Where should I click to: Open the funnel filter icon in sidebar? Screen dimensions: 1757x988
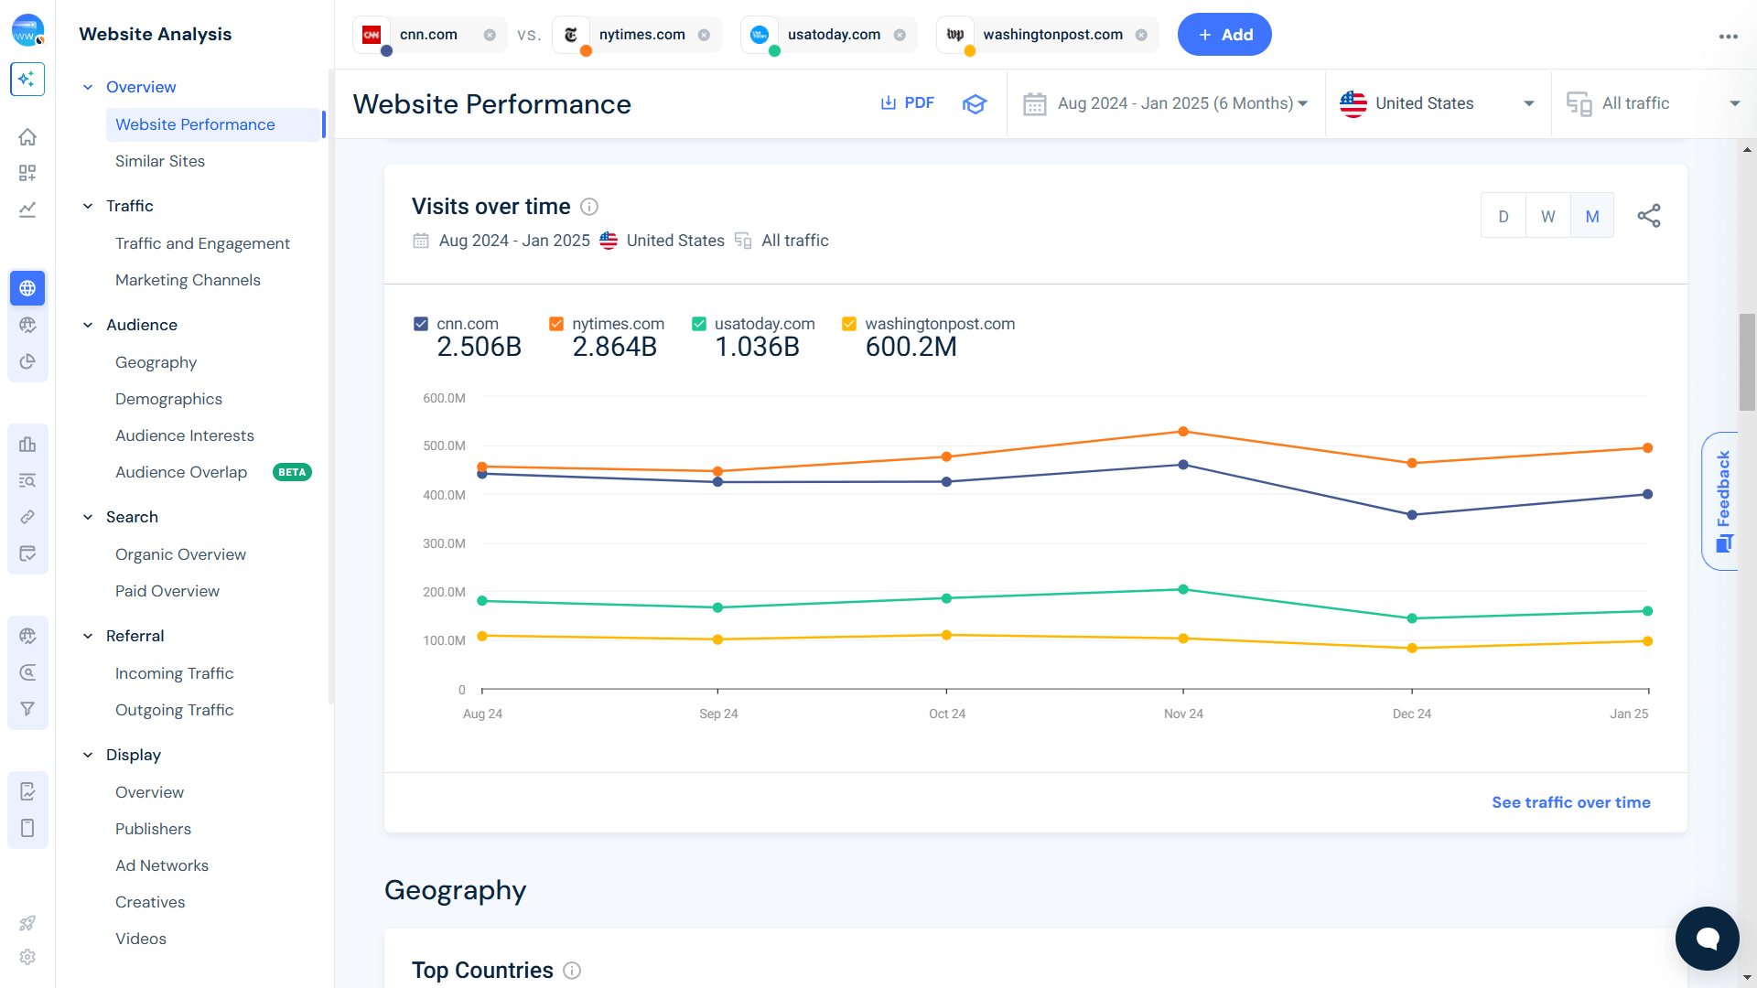(x=27, y=709)
